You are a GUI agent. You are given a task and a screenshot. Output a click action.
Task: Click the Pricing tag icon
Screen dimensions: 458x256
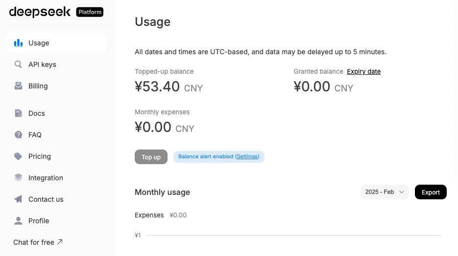19,156
